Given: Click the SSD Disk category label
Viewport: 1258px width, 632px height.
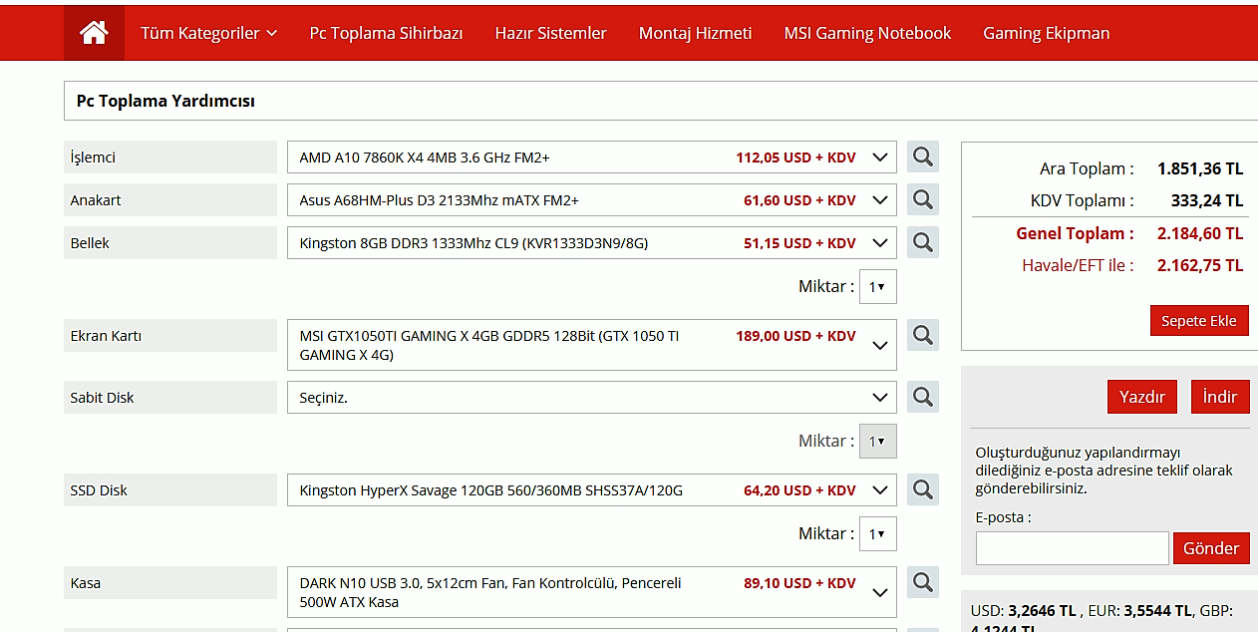Looking at the screenshot, I should pos(170,490).
